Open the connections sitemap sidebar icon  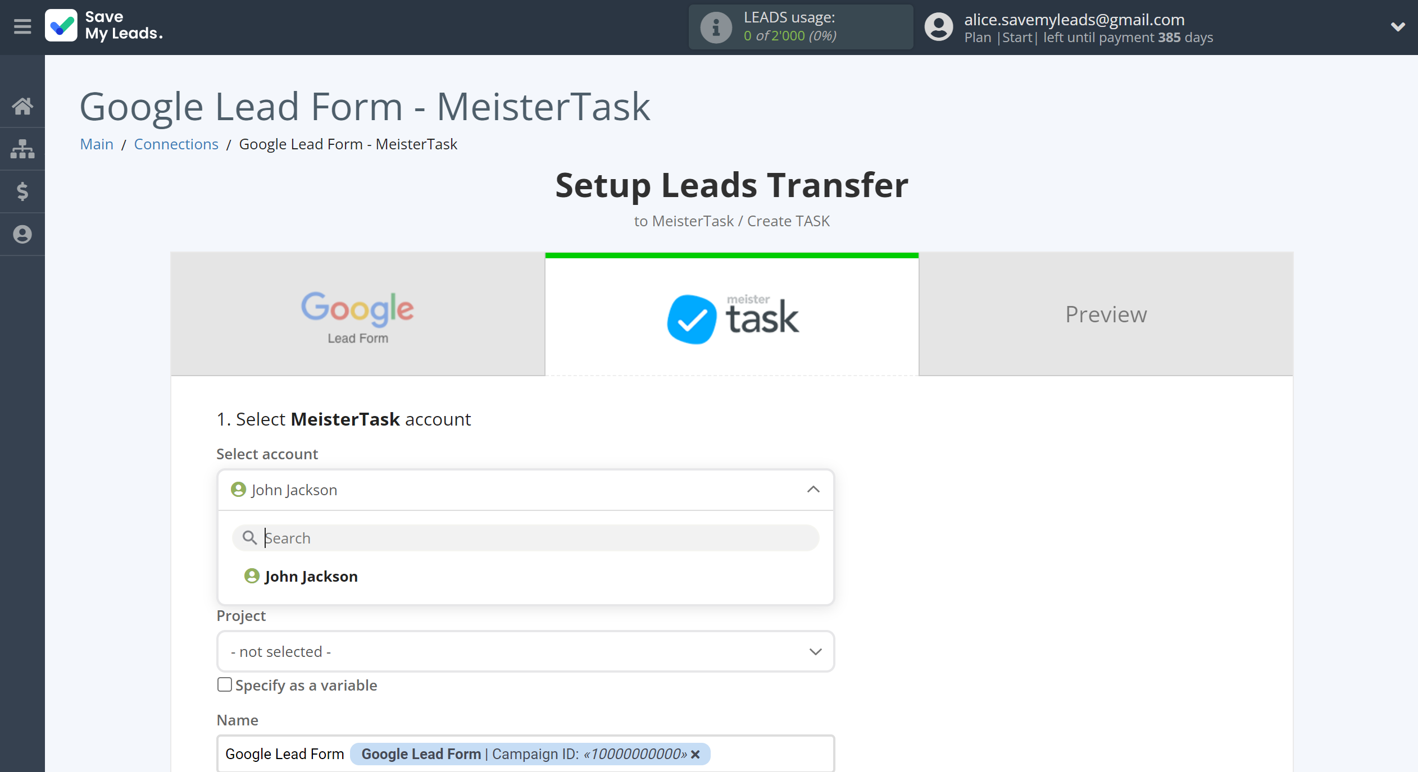[22, 149]
